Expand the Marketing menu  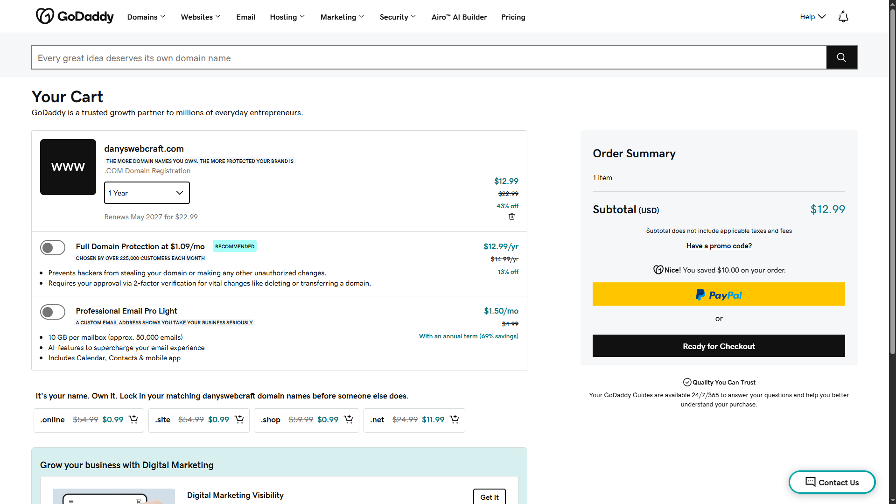coord(343,17)
